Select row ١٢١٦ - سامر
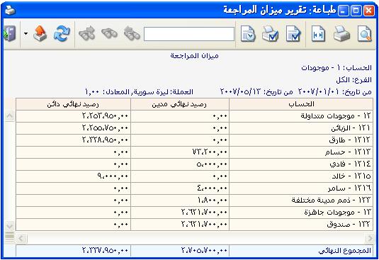The width and height of the screenshot is (379, 260). coord(194,188)
